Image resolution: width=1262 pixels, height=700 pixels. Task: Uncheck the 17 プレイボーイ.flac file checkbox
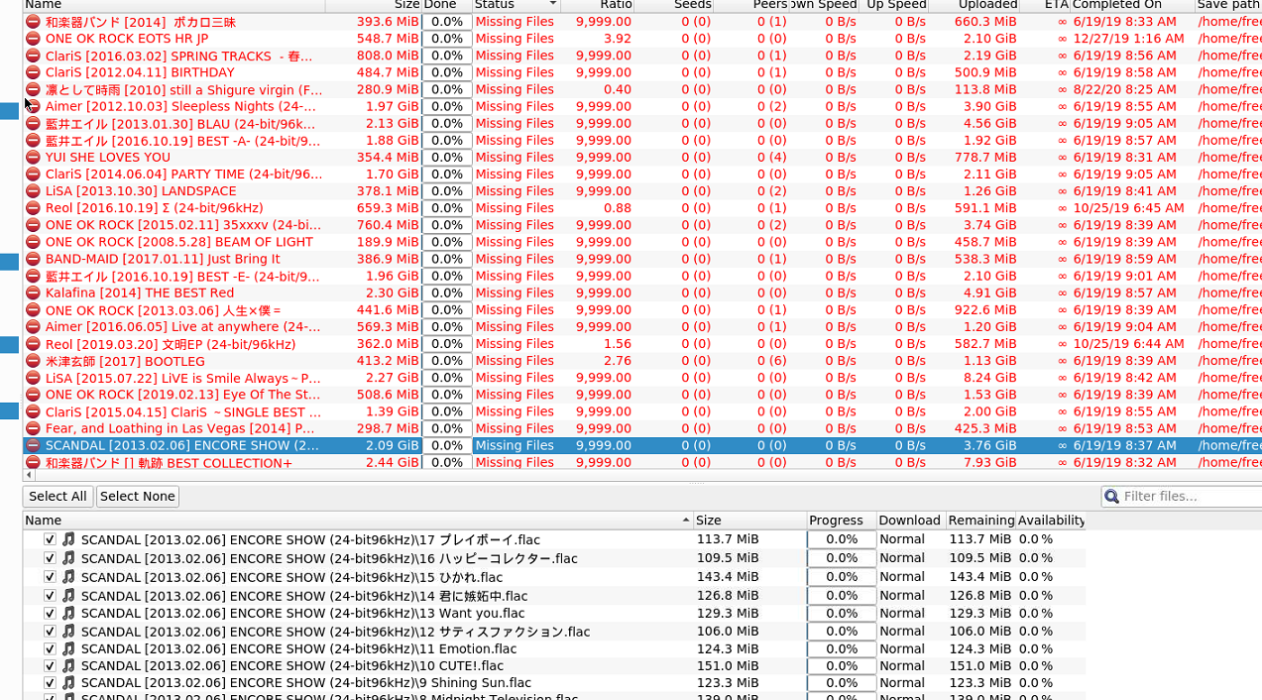pyautogui.click(x=50, y=539)
